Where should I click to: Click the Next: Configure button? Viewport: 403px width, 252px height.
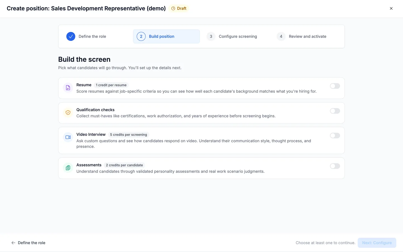(377, 243)
